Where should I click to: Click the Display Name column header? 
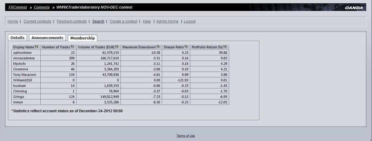(x=26, y=47)
